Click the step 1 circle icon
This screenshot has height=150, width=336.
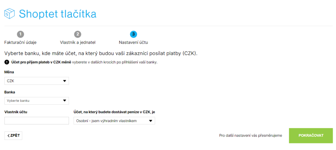[x=20, y=34]
